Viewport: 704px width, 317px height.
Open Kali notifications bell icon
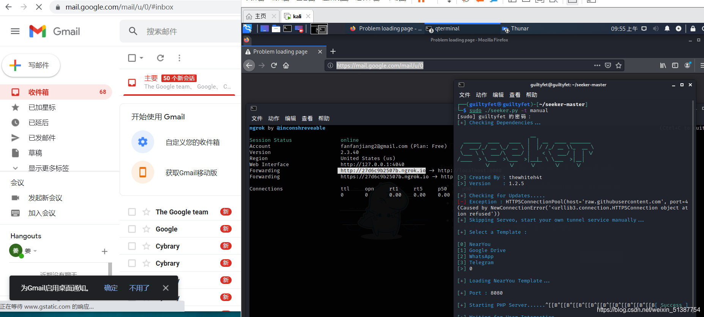click(667, 29)
